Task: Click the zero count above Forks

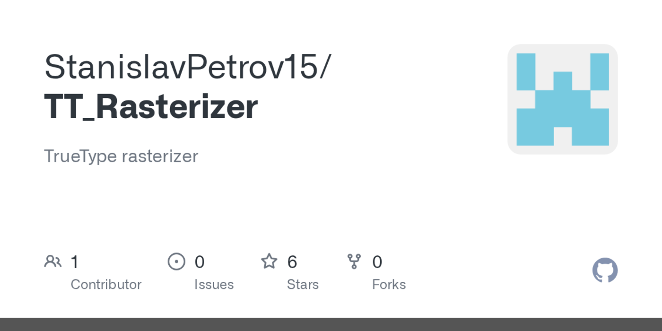Action: 377,262
